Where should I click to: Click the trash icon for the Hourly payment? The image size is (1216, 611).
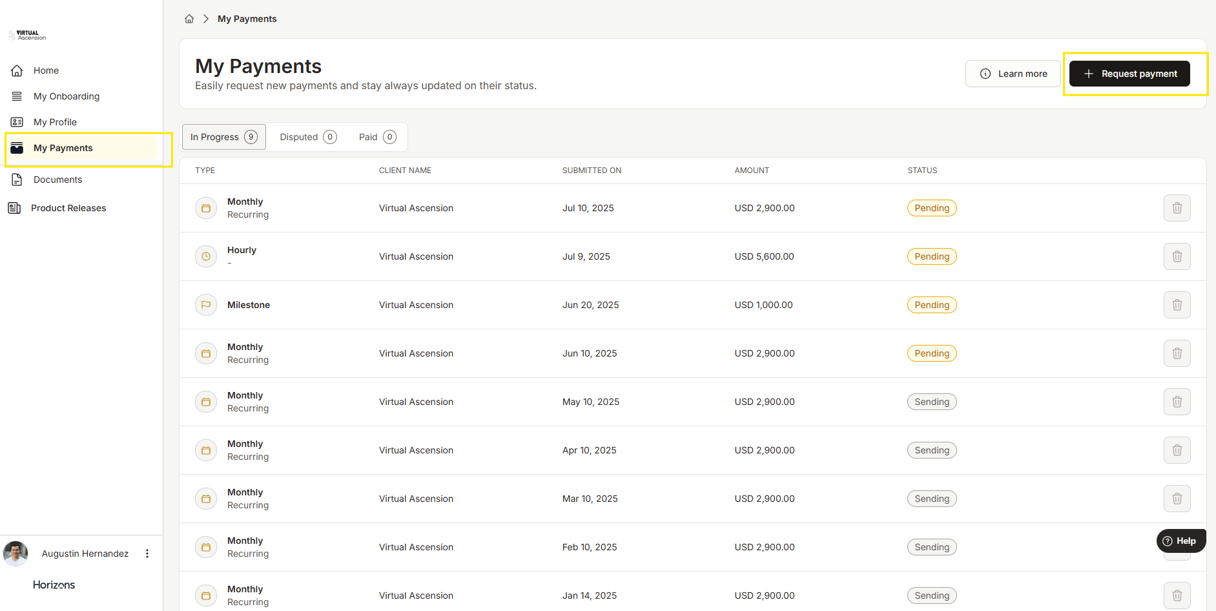(1177, 256)
